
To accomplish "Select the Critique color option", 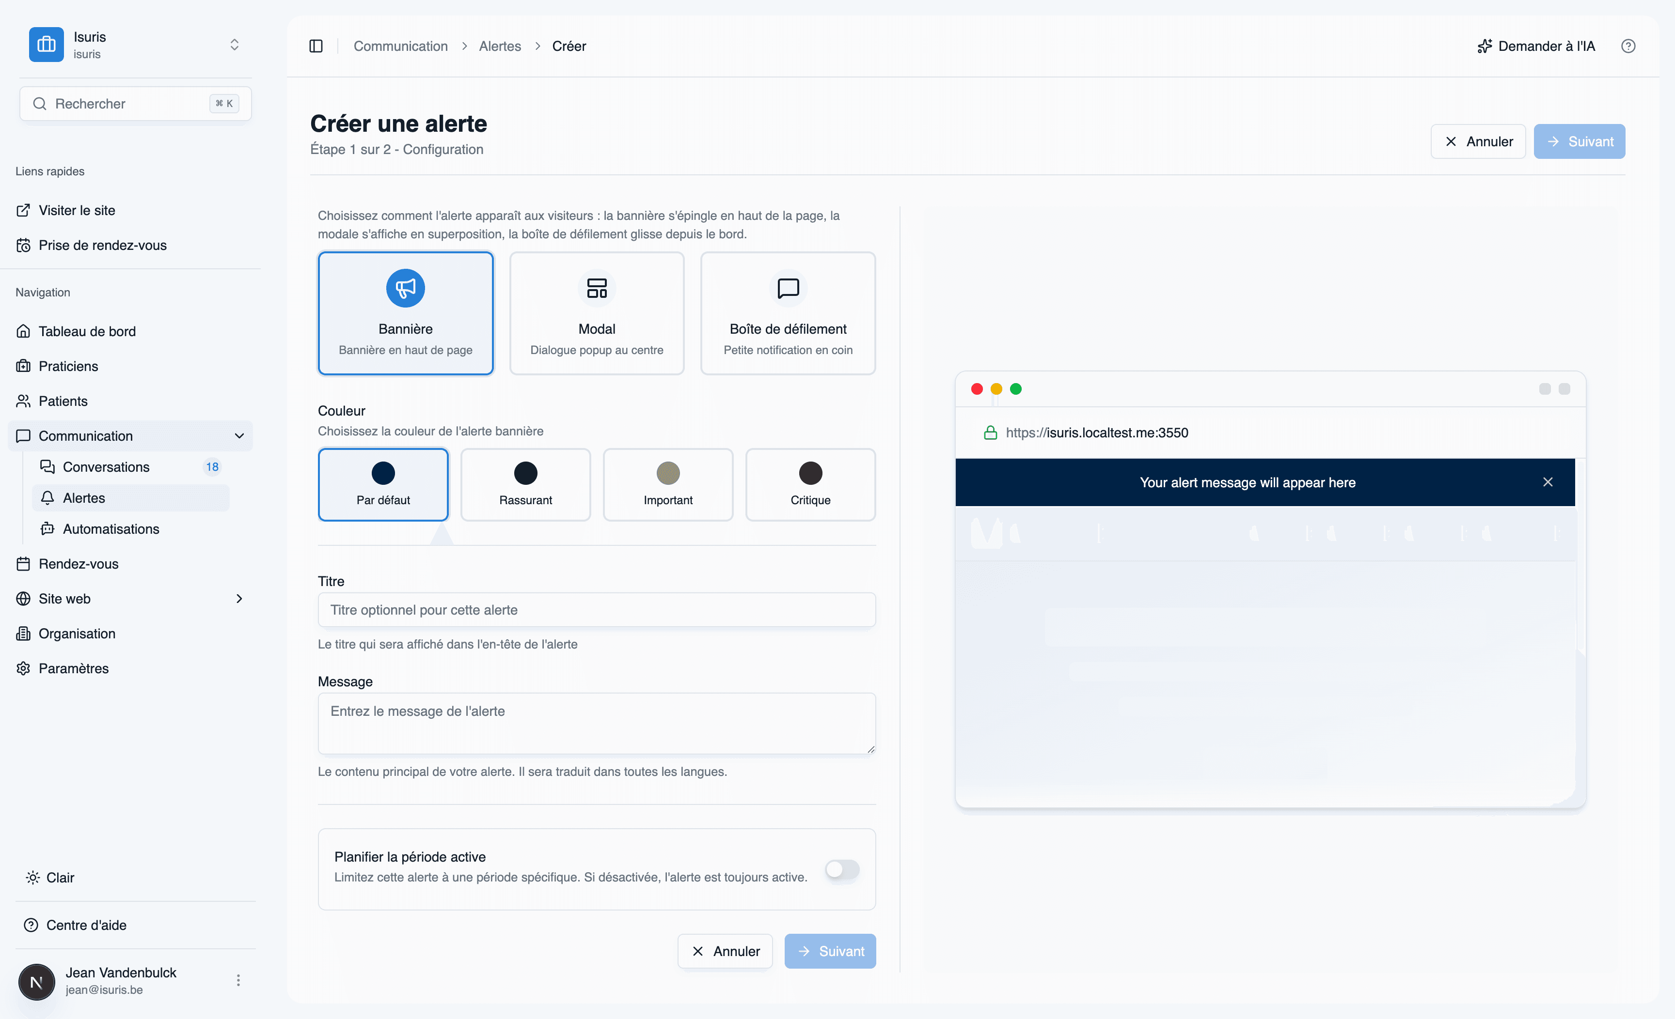I will tap(810, 484).
